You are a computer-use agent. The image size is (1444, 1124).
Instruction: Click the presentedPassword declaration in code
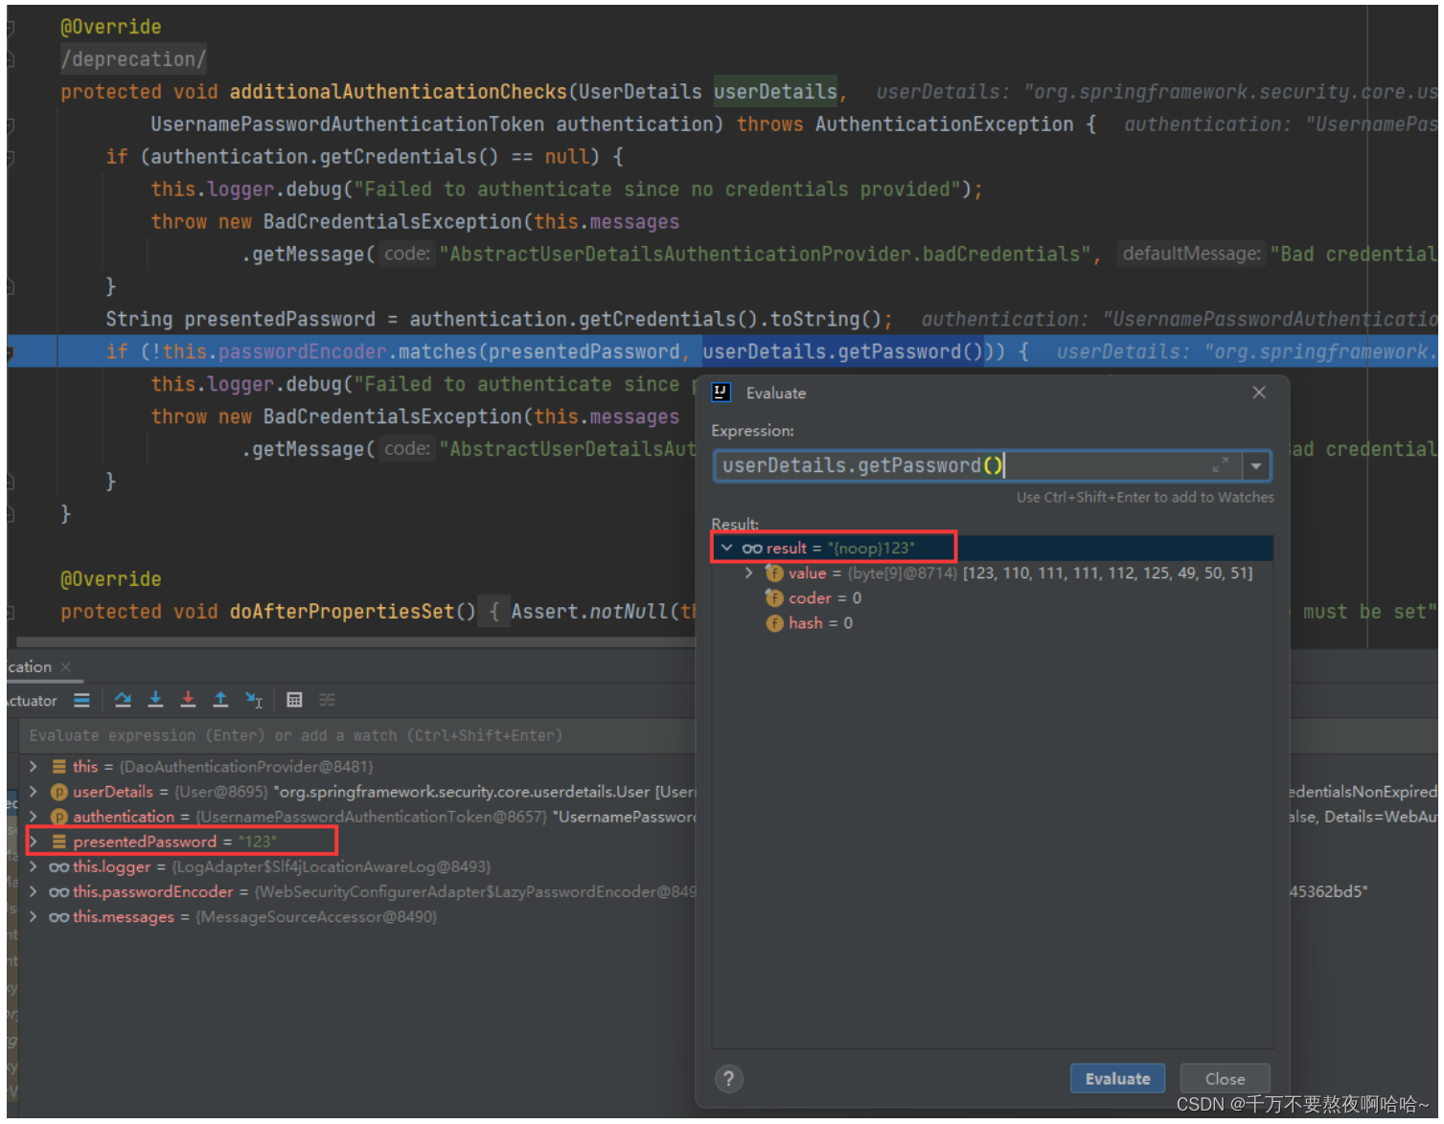280,320
